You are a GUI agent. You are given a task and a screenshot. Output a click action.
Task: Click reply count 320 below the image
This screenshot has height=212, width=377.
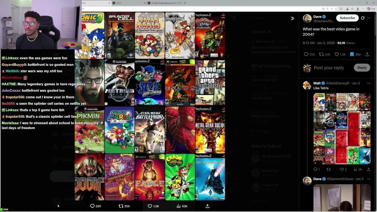[95, 206]
